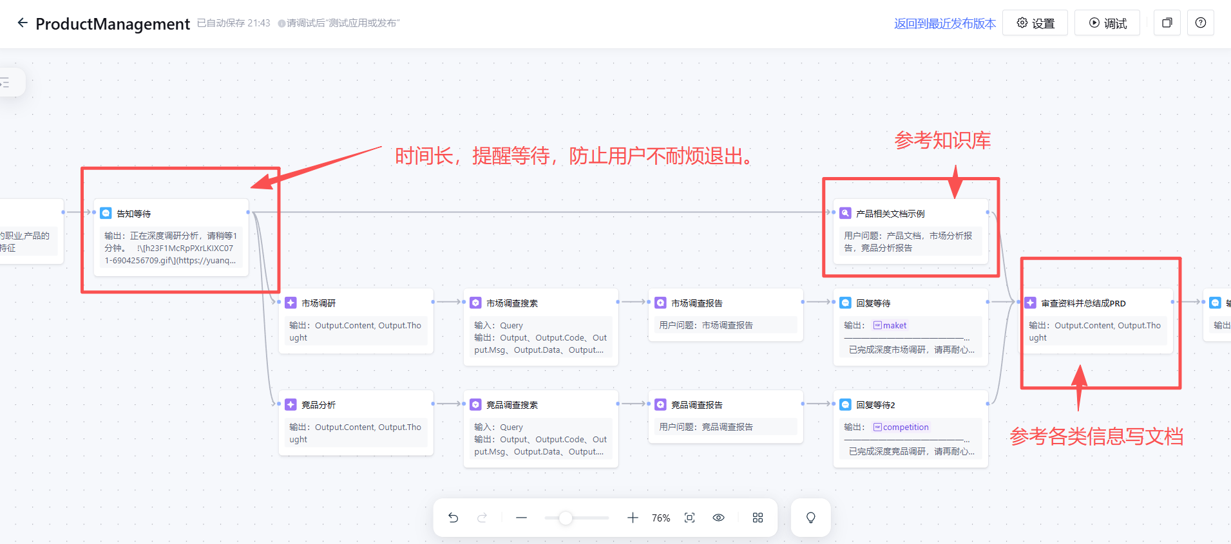Open 设置 settings button
Image resolution: width=1231 pixels, height=544 pixels.
(x=1035, y=23)
